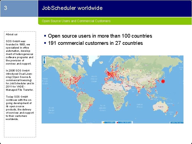The height and width of the screenshot is (144, 192).
Task: Click the paragraph starting 'In 2005 SOS GmbH'
Action: click(20, 80)
